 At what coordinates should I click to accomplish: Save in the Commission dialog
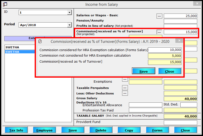click(x=143, y=71)
